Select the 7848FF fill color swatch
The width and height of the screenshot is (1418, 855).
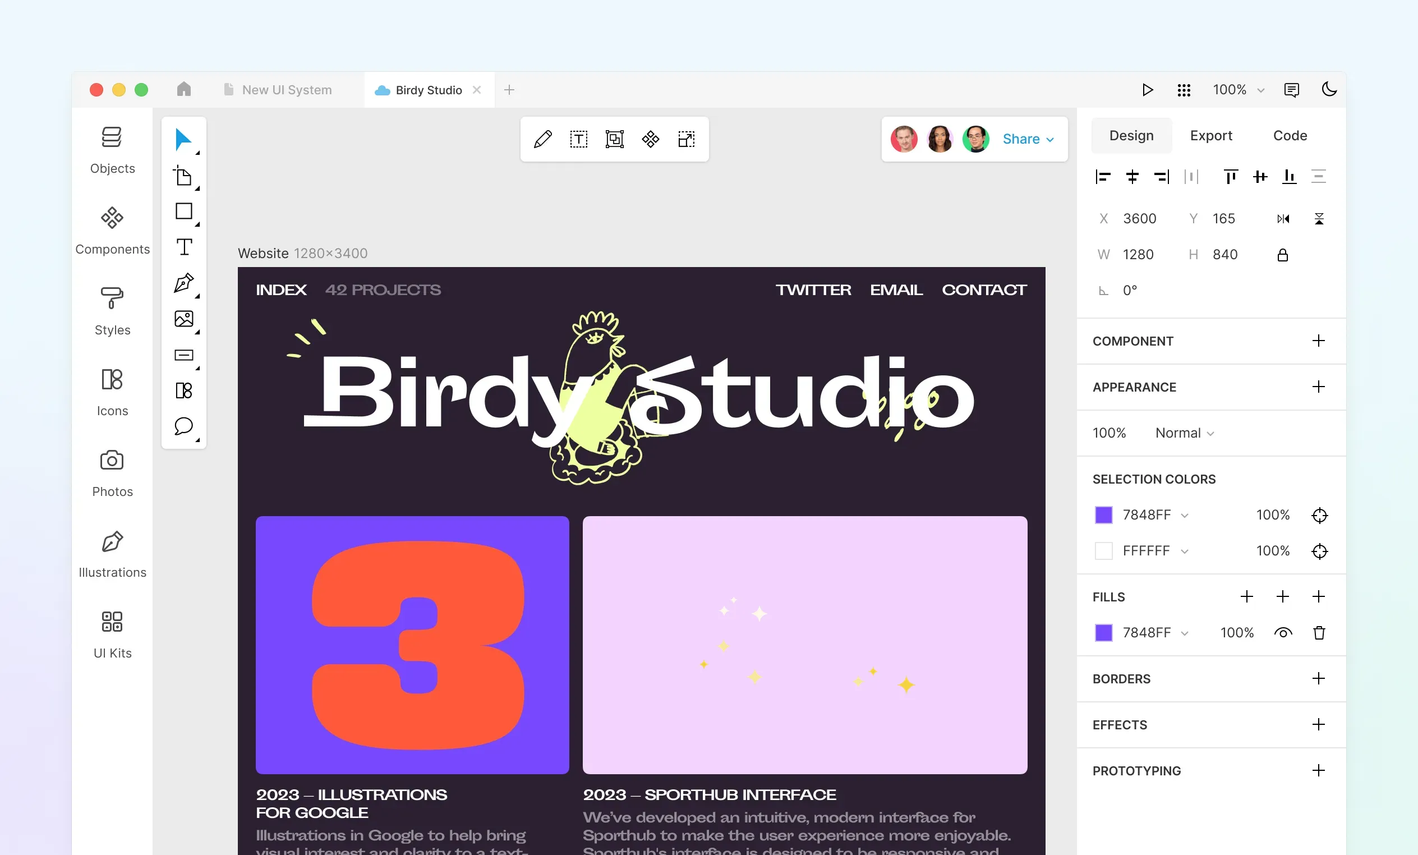pos(1104,633)
